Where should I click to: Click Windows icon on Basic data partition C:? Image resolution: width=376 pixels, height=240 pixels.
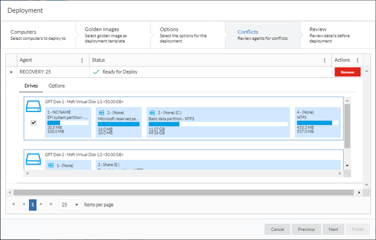tap(153, 112)
